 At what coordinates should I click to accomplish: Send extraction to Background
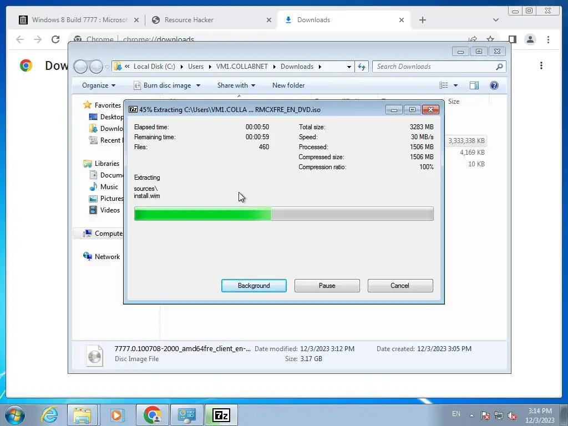click(x=253, y=286)
